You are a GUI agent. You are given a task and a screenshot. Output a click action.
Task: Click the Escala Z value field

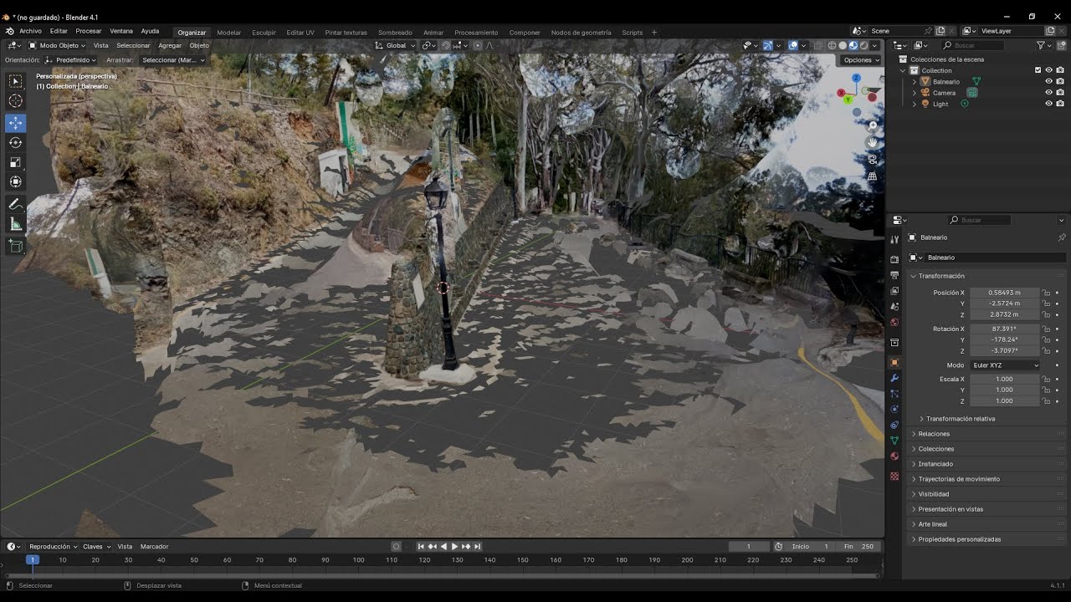coord(1004,401)
